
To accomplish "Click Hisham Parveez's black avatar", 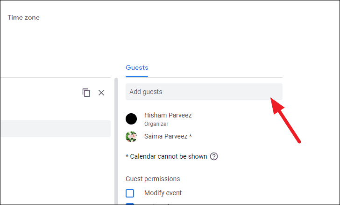I will coord(131,119).
